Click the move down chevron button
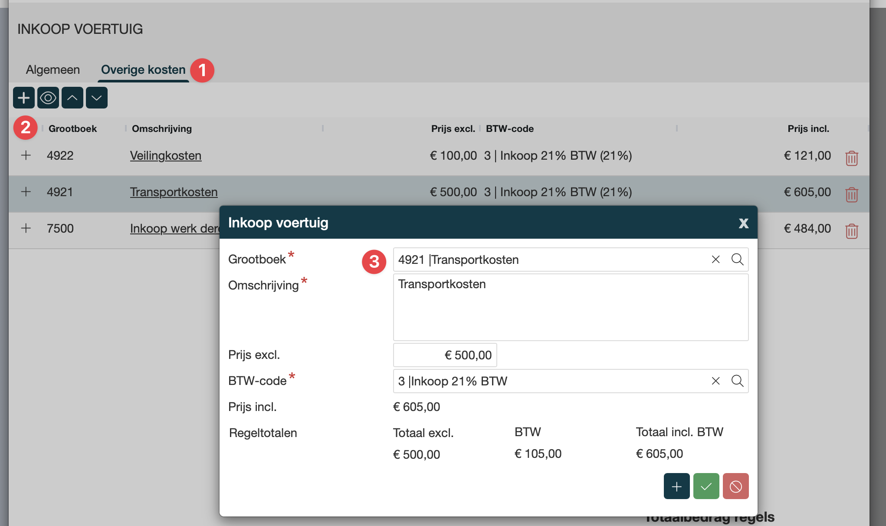This screenshot has width=886, height=526. pyautogui.click(x=97, y=98)
